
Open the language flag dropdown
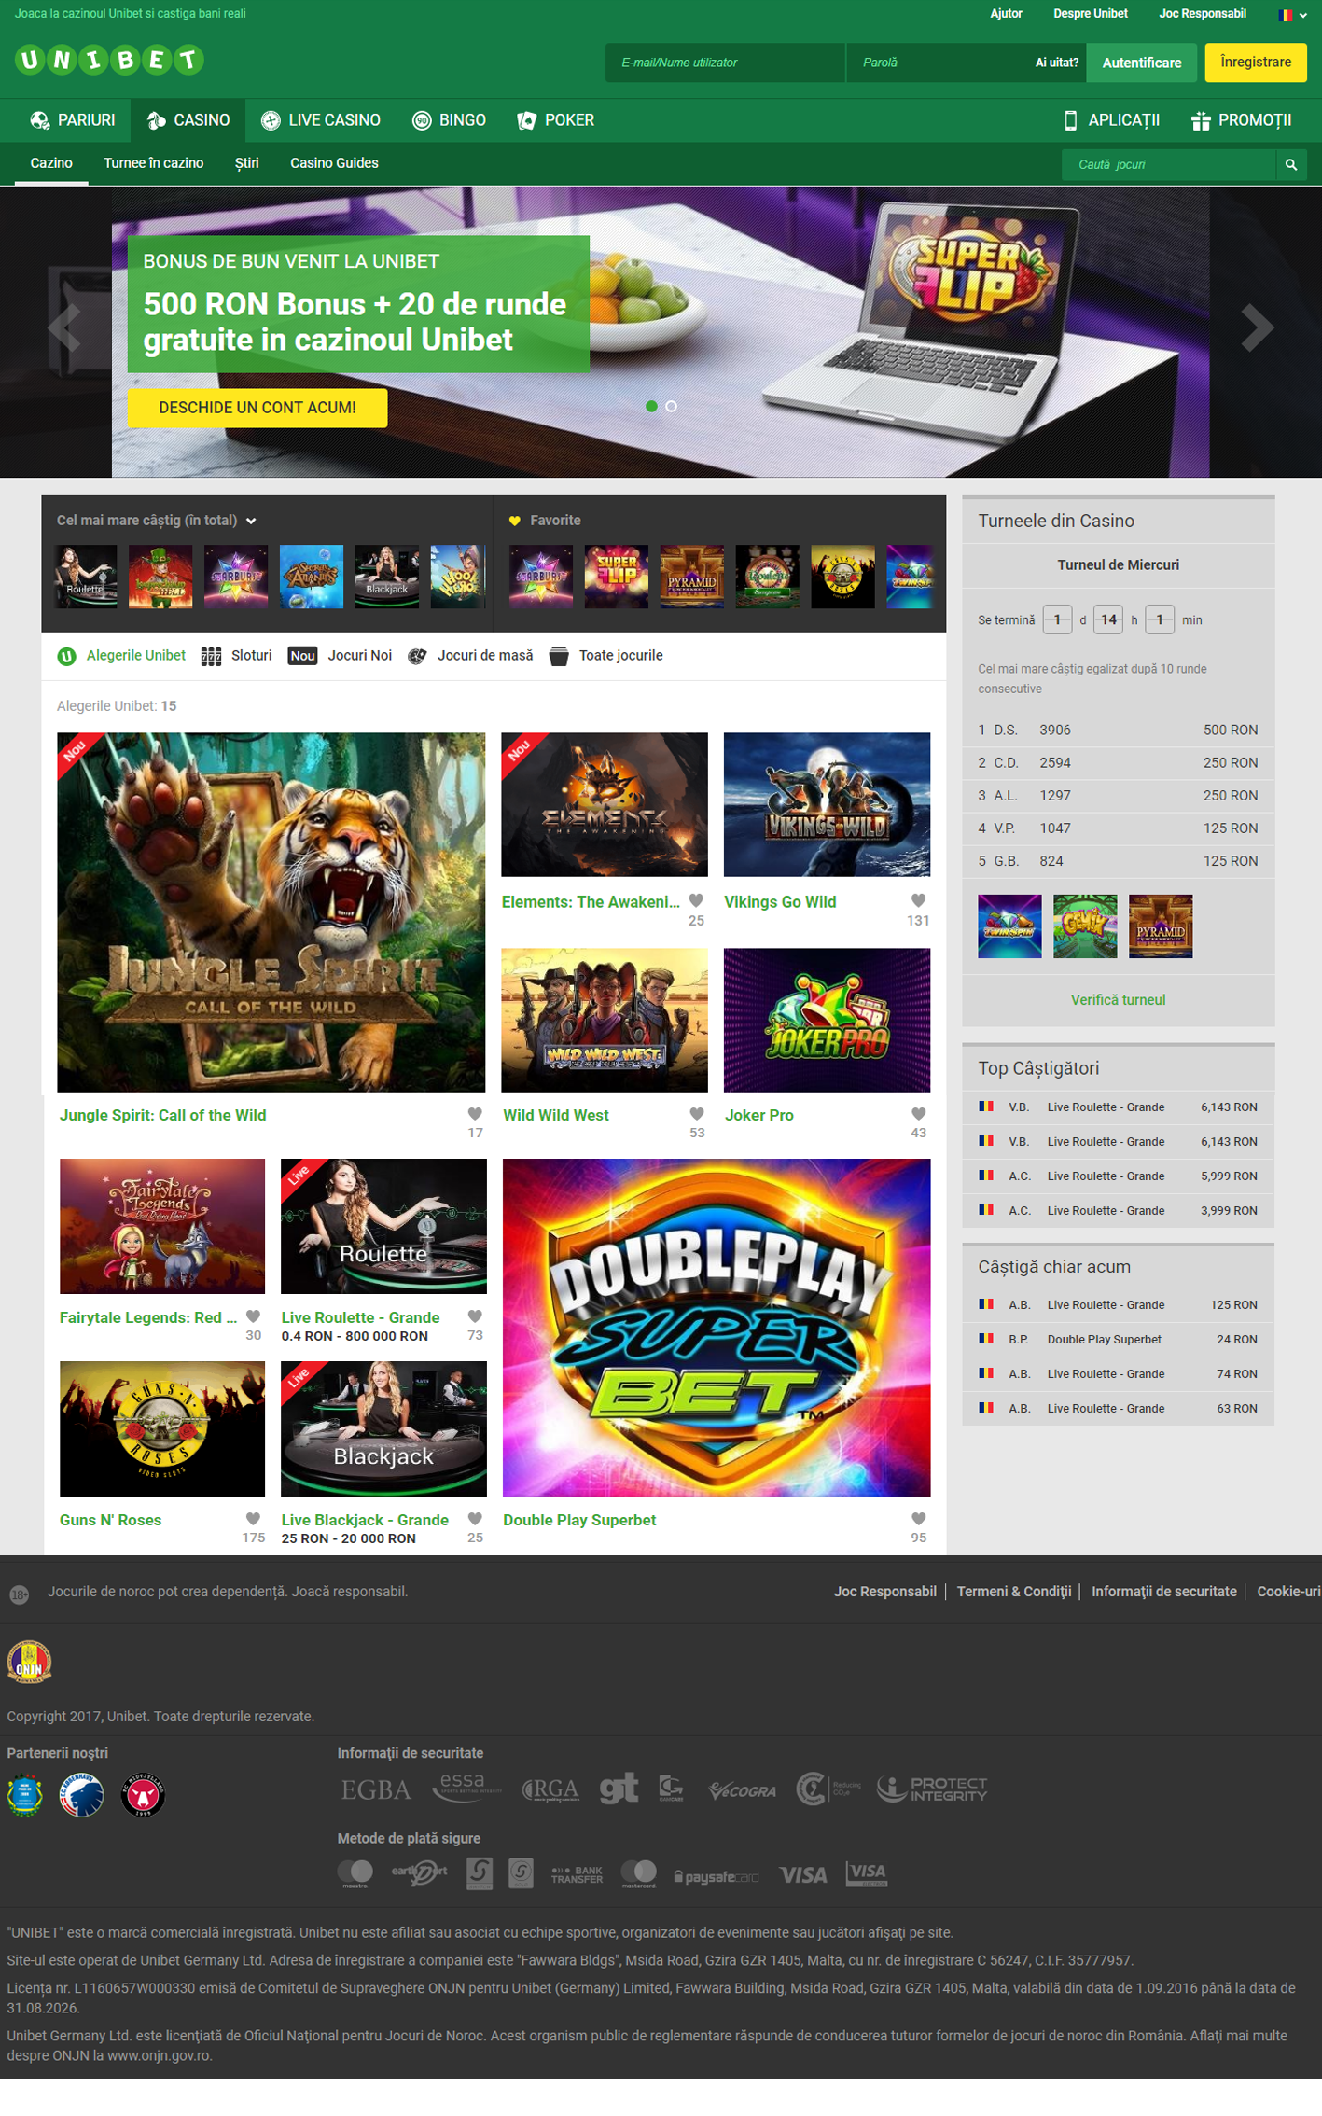(x=1292, y=14)
